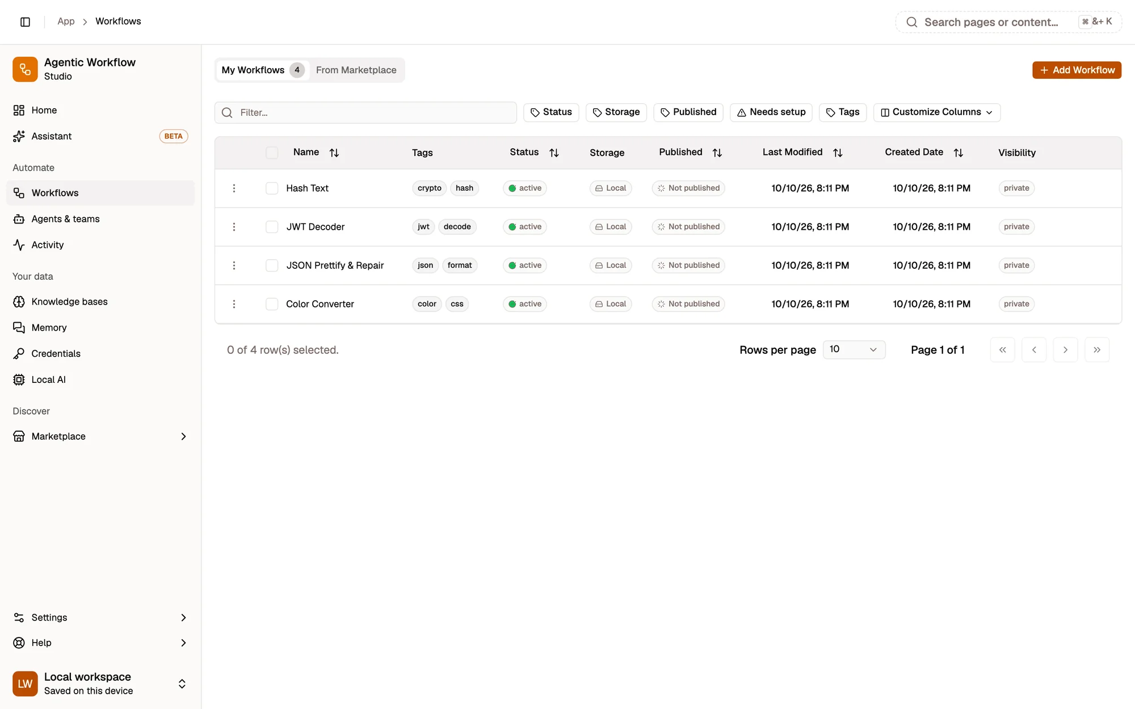Toggle the sidebar panel icon
This screenshot has width=1135, height=709.
pos(25,22)
